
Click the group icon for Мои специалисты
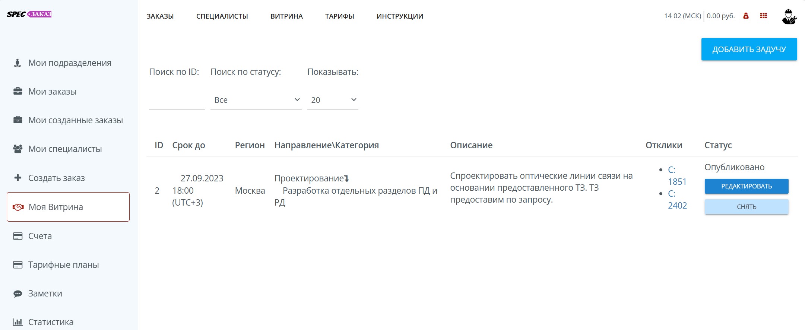click(18, 149)
